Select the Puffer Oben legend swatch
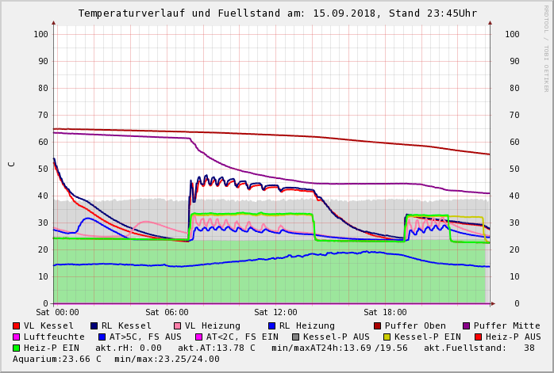554x373 pixels. 377,325
